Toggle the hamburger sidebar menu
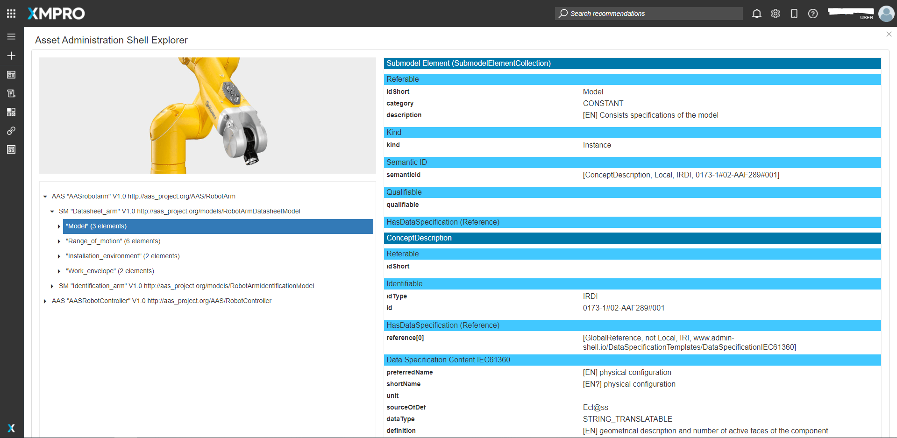The image size is (897, 438). (x=11, y=36)
